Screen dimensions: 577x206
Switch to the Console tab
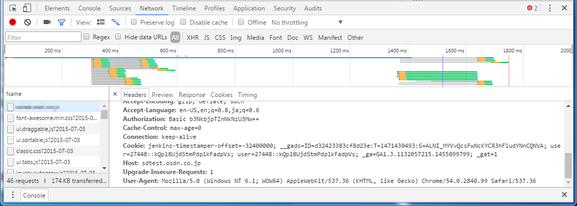pyautogui.click(x=89, y=8)
